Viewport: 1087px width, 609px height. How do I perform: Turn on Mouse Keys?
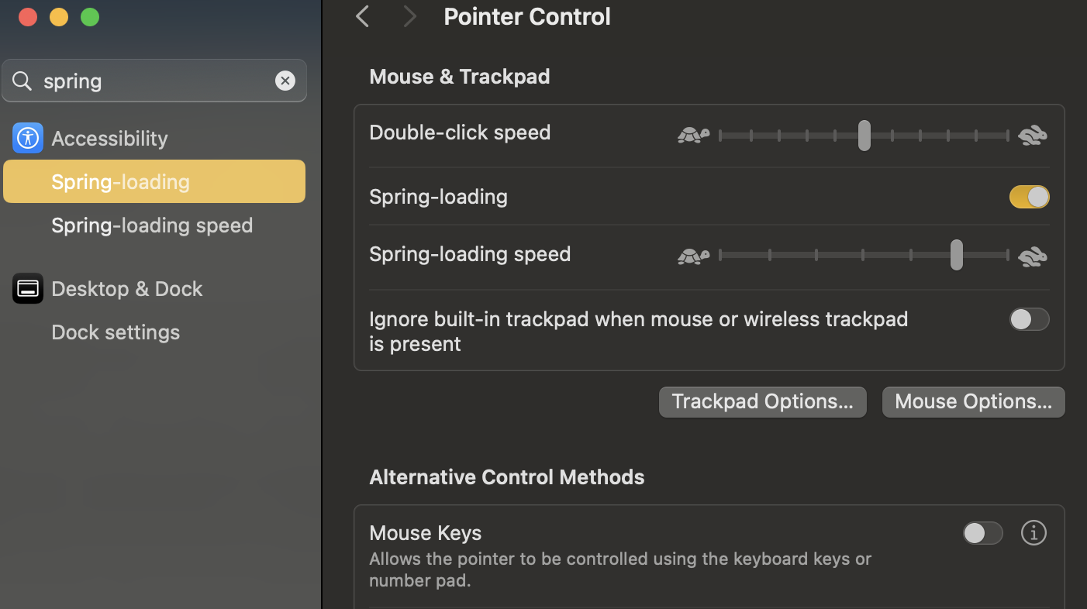tap(982, 533)
